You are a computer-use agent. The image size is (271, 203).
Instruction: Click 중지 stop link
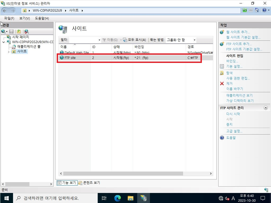[x=229, y=124]
